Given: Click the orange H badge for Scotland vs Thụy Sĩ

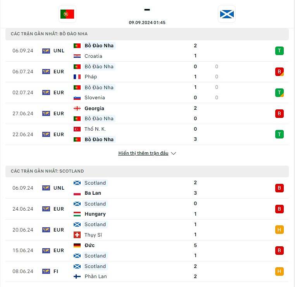Looking at the screenshot, I should coord(279,230).
